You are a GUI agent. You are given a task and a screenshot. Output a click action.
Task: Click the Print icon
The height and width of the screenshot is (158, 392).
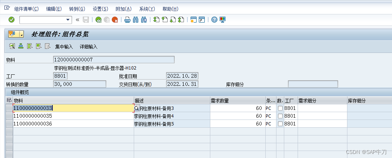click(x=127, y=20)
